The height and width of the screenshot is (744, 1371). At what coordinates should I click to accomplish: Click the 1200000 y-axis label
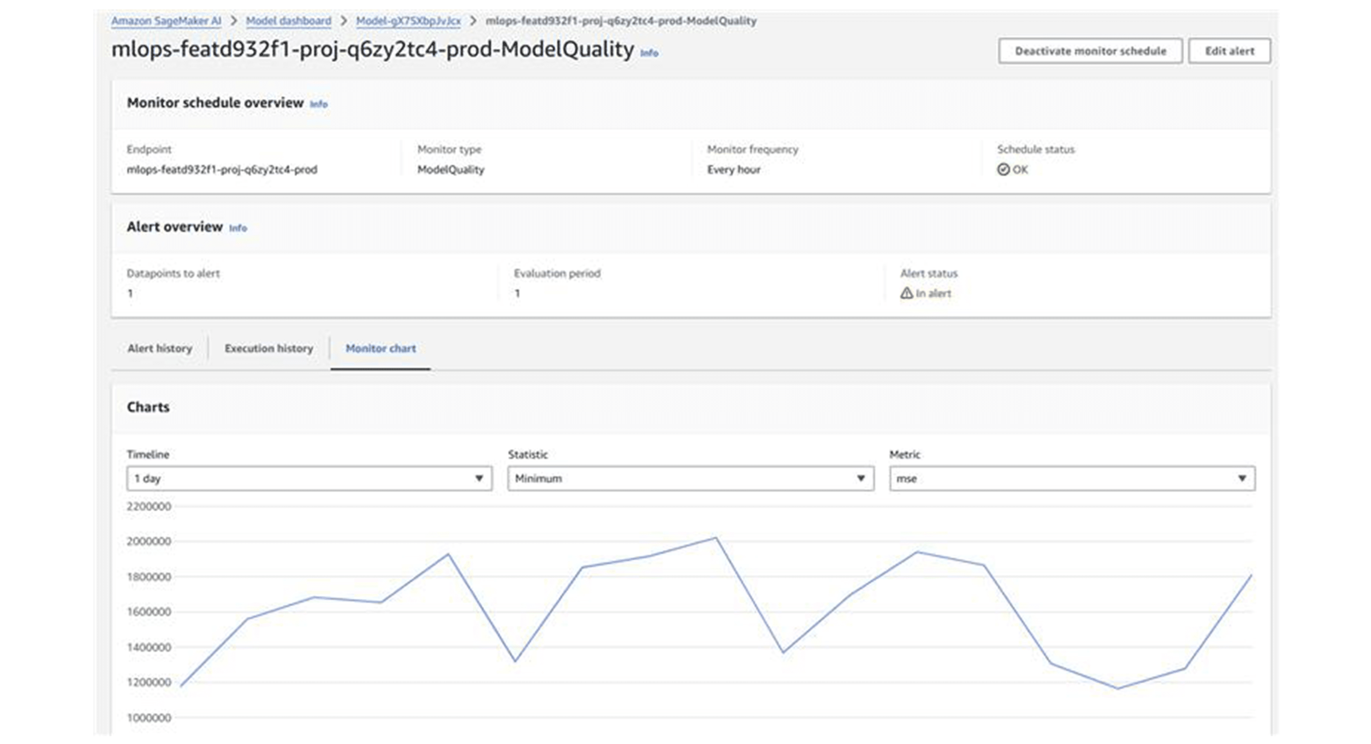[149, 682]
